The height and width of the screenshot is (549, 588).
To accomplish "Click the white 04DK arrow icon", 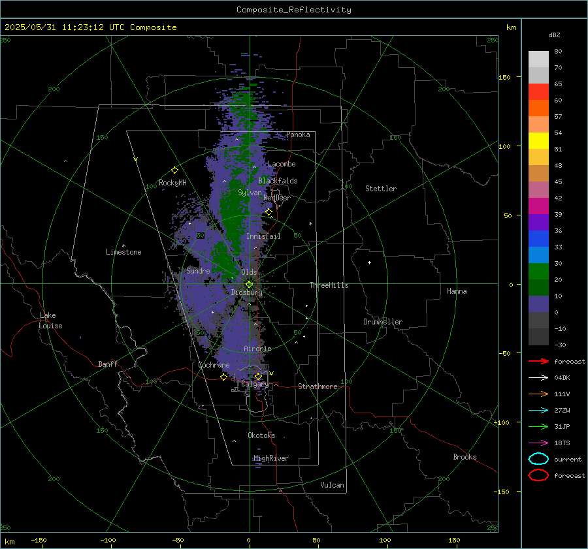I will click(x=538, y=377).
